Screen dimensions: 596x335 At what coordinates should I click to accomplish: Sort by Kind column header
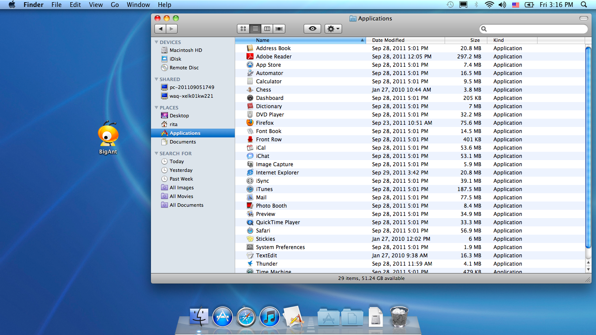(513, 40)
